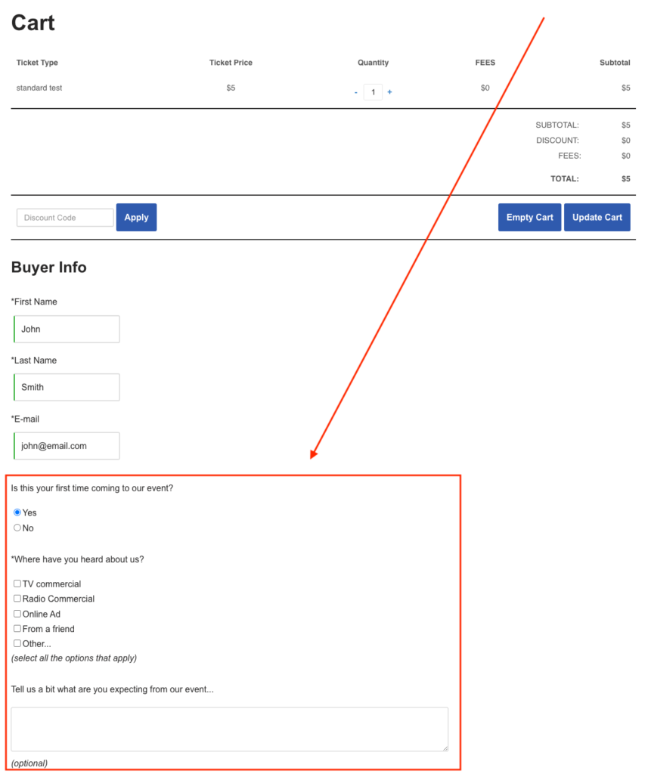648x774 pixels.
Task: Click Empty Cart button
Action: click(x=529, y=217)
